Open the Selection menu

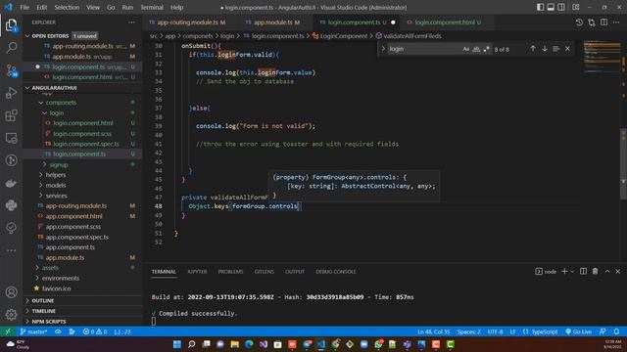(67, 7)
